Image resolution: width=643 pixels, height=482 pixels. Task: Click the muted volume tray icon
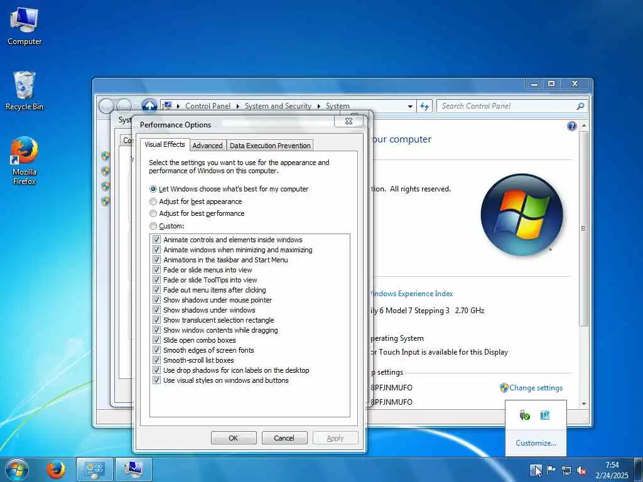click(581, 469)
